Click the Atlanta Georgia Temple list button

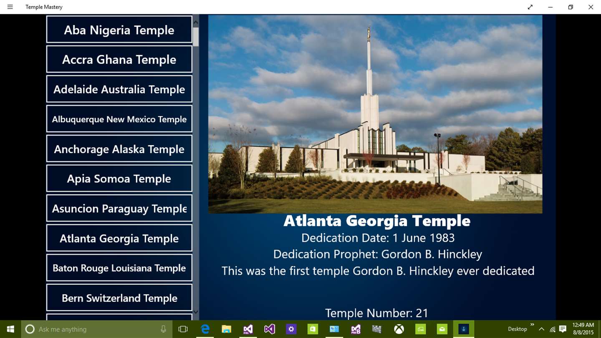click(119, 238)
